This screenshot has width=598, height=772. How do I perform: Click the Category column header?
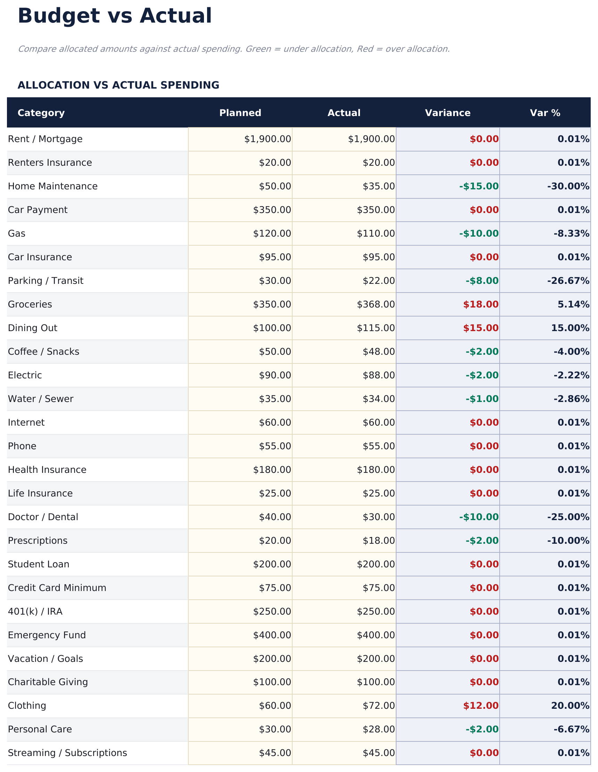coord(41,113)
